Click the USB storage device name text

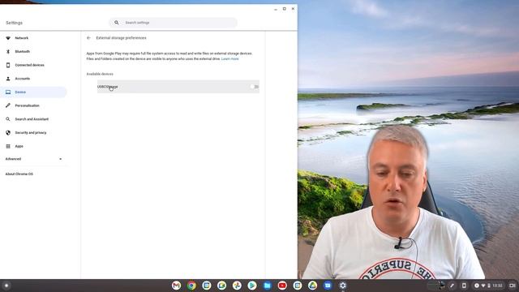point(108,87)
